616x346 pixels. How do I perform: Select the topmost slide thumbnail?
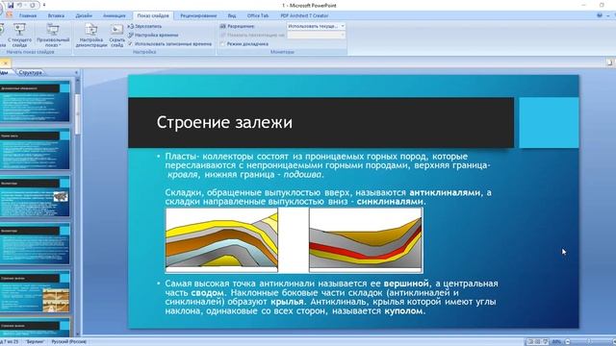(x=35, y=102)
